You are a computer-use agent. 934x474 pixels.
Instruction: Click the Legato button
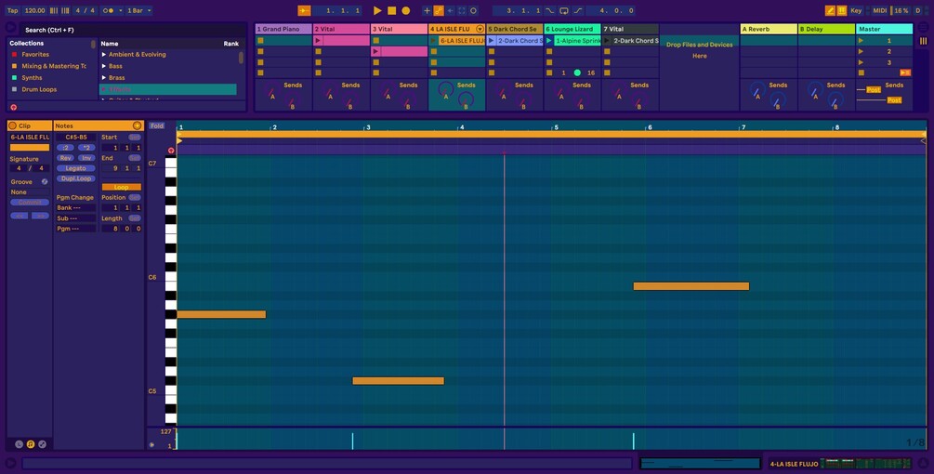[x=75, y=168]
